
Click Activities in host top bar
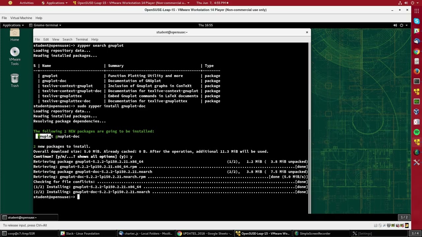(x=26, y=3)
